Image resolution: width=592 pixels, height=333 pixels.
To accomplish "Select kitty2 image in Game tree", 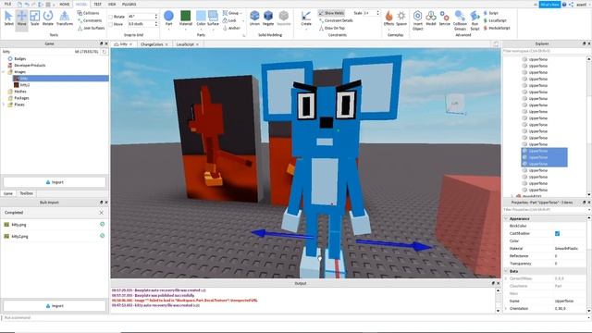I will 25,85.
